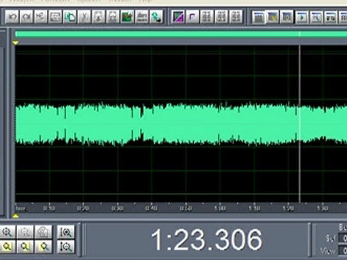Click the middle yellow magnifier zoom button
347x260 pixels.
25,247
